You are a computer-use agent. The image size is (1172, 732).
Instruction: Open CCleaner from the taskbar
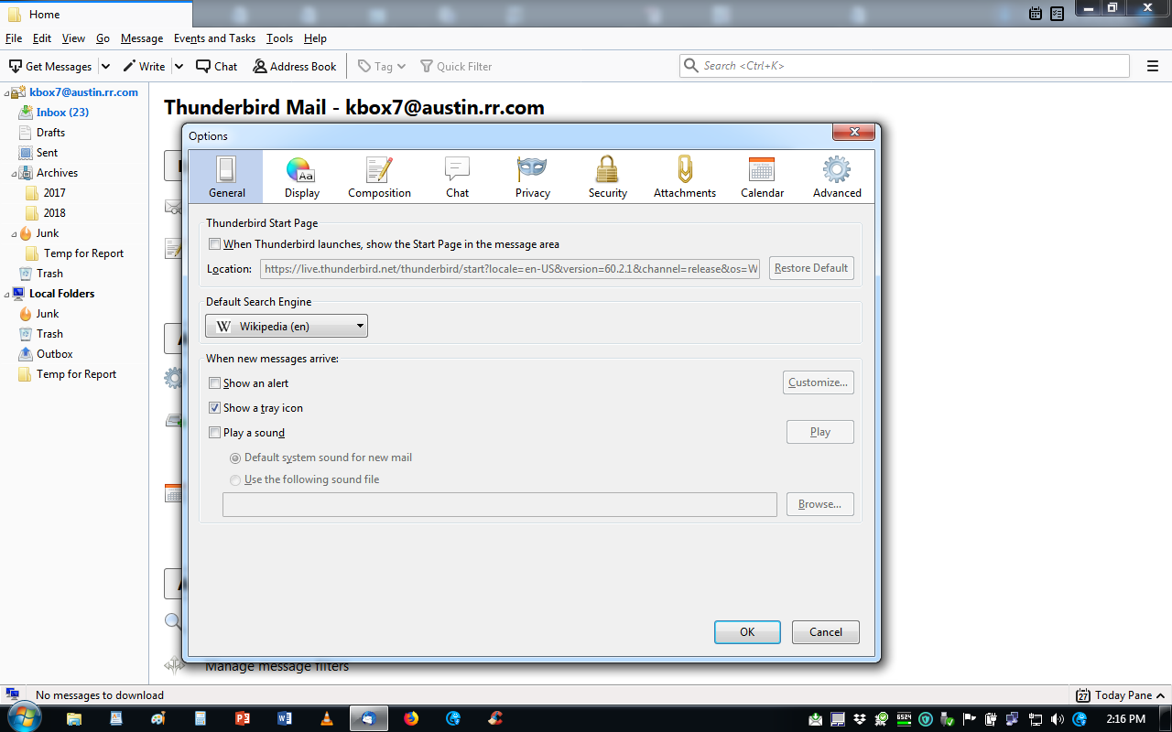pos(494,718)
